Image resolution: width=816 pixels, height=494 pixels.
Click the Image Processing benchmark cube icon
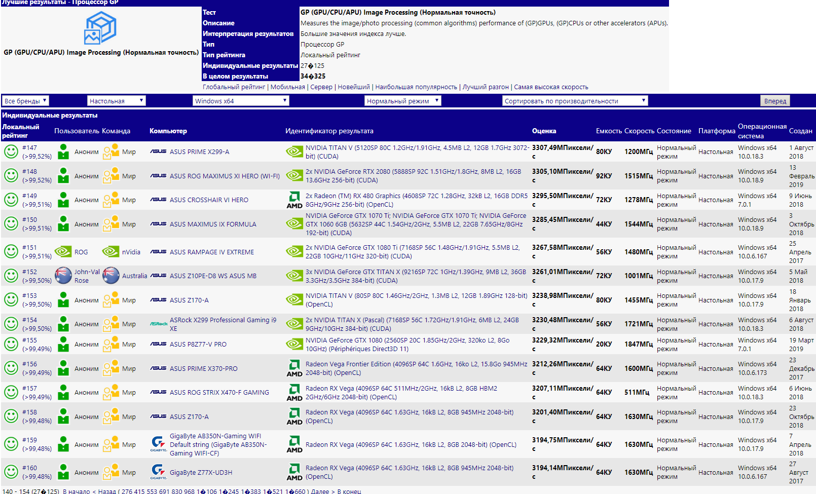(x=100, y=28)
